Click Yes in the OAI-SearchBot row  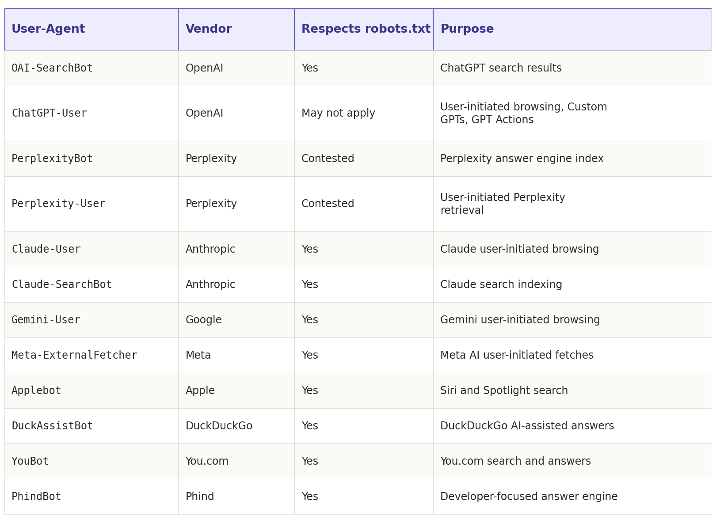tap(364, 68)
